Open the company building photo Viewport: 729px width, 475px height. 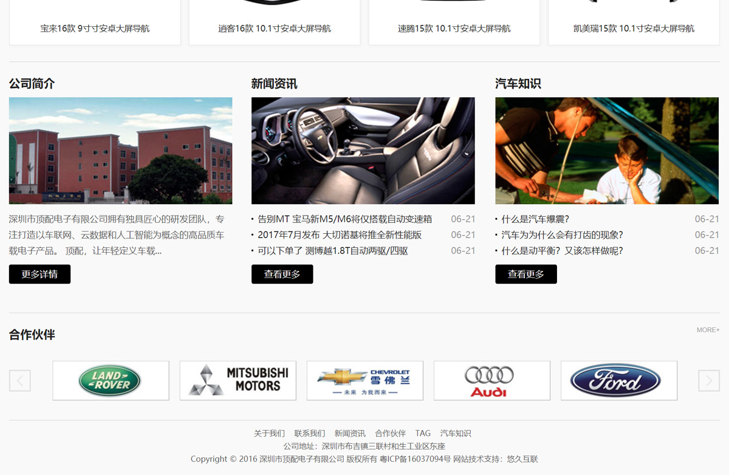click(120, 151)
